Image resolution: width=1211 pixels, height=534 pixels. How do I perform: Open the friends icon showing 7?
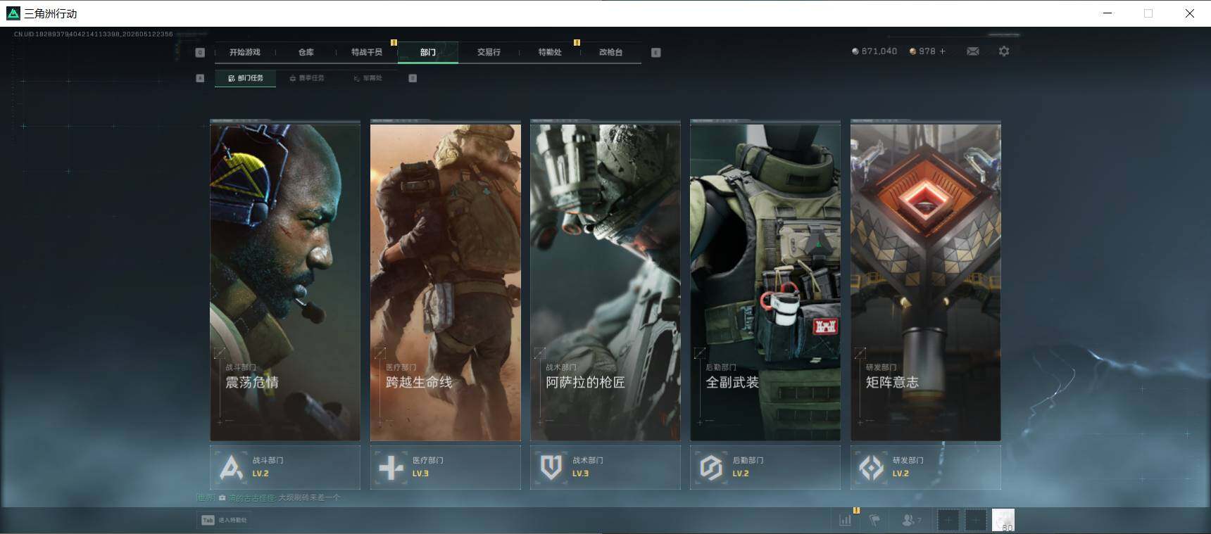(x=912, y=520)
